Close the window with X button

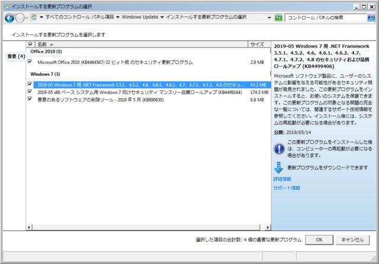click(371, 7)
